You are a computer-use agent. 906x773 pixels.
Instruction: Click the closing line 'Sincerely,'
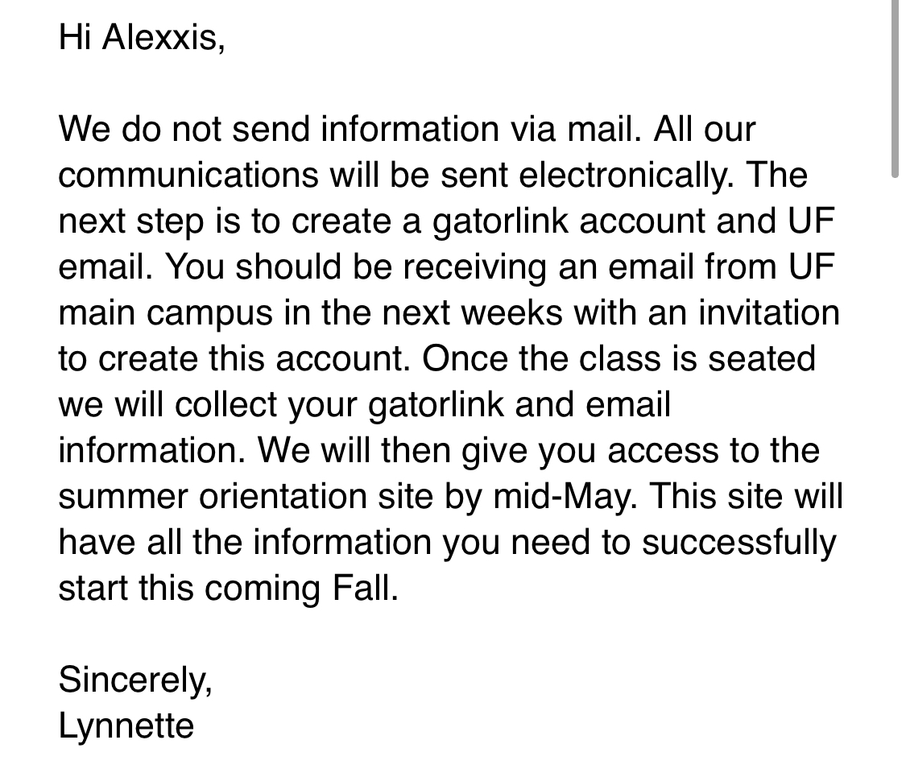tap(136, 681)
